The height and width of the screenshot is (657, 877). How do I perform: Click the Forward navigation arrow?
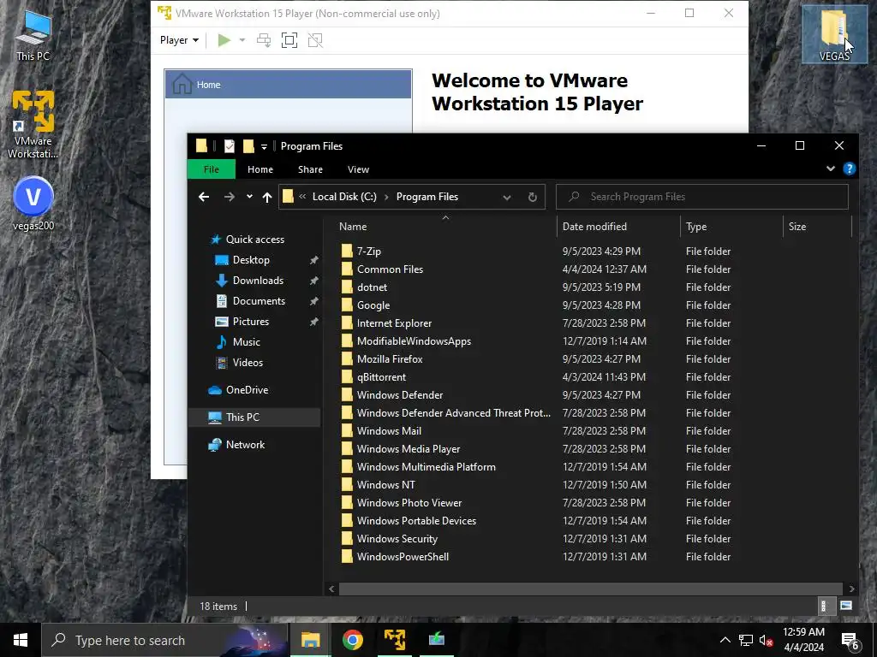click(230, 197)
